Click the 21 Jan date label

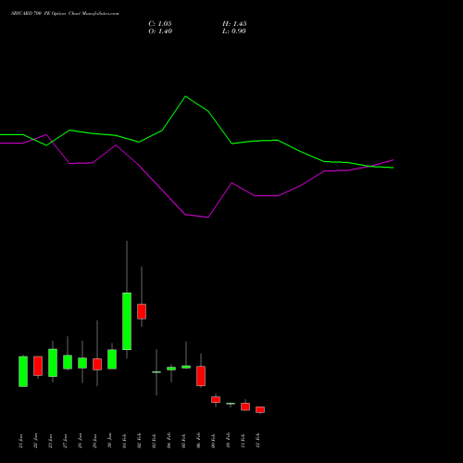(x=20, y=441)
